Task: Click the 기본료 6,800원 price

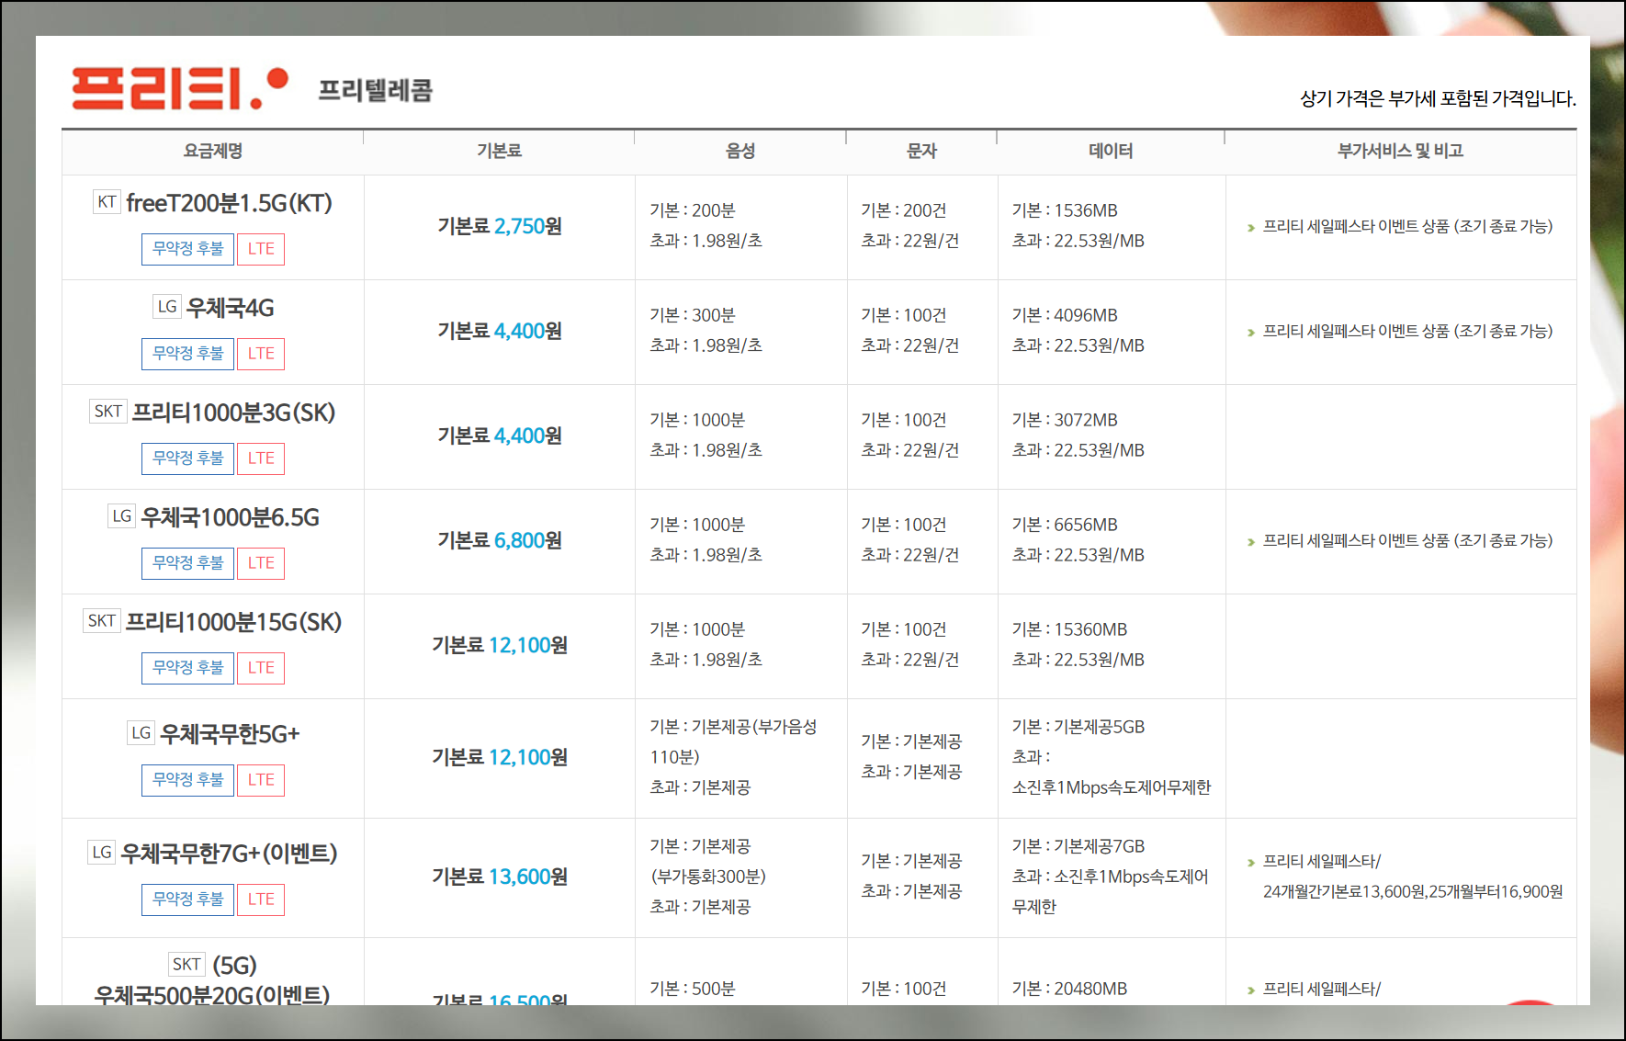Action: [500, 540]
